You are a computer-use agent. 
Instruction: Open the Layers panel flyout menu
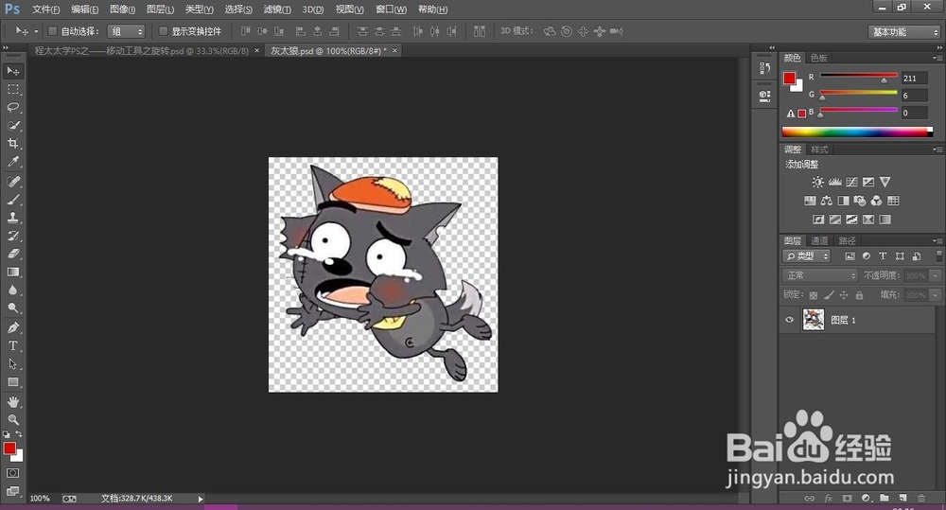pos(937,241)
